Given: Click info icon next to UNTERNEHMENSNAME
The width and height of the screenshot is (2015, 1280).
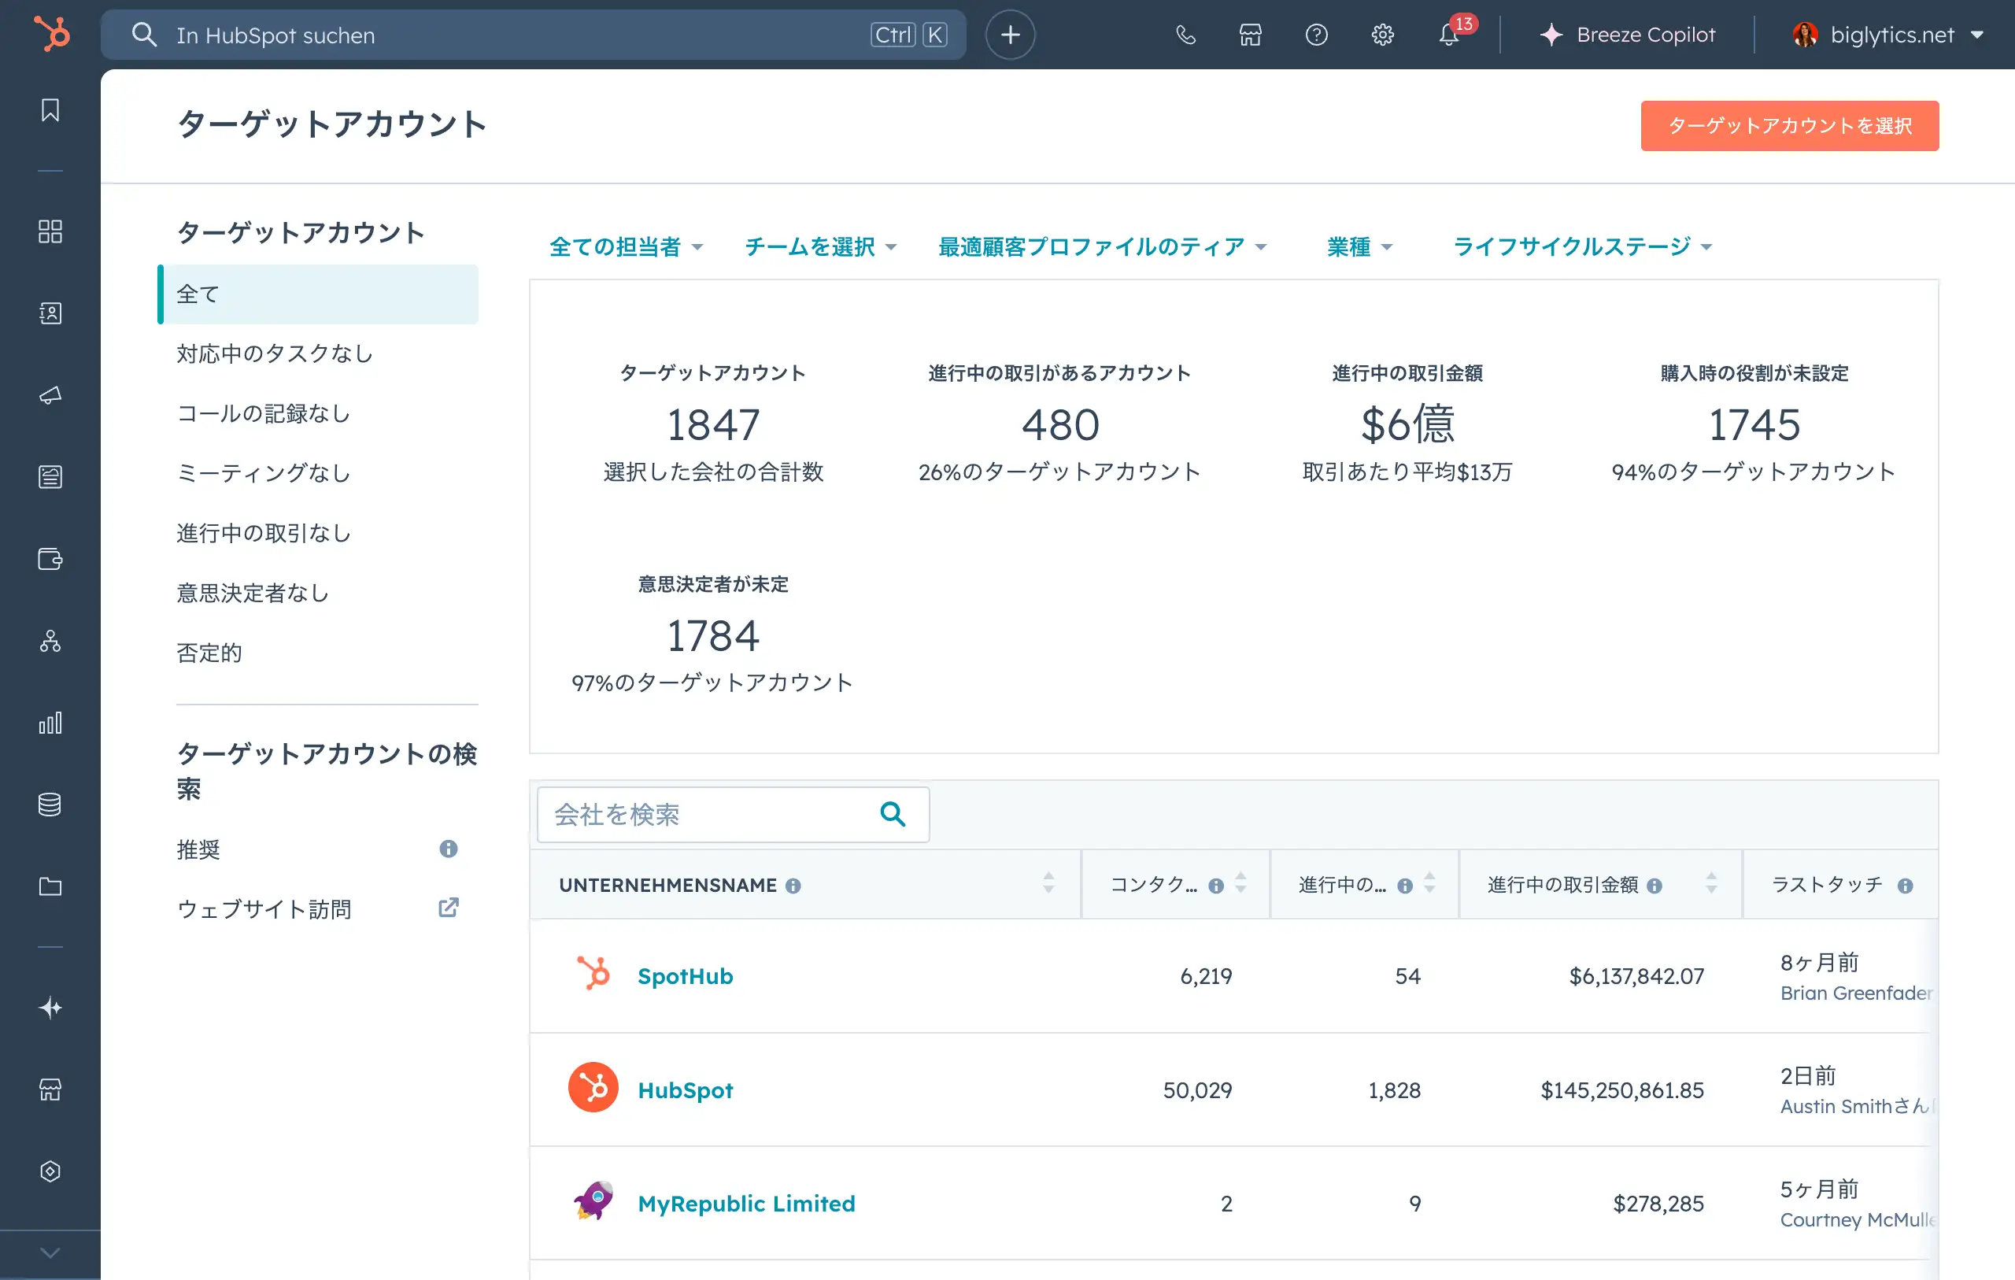Looking at the screenshot, I should [793, 886].
